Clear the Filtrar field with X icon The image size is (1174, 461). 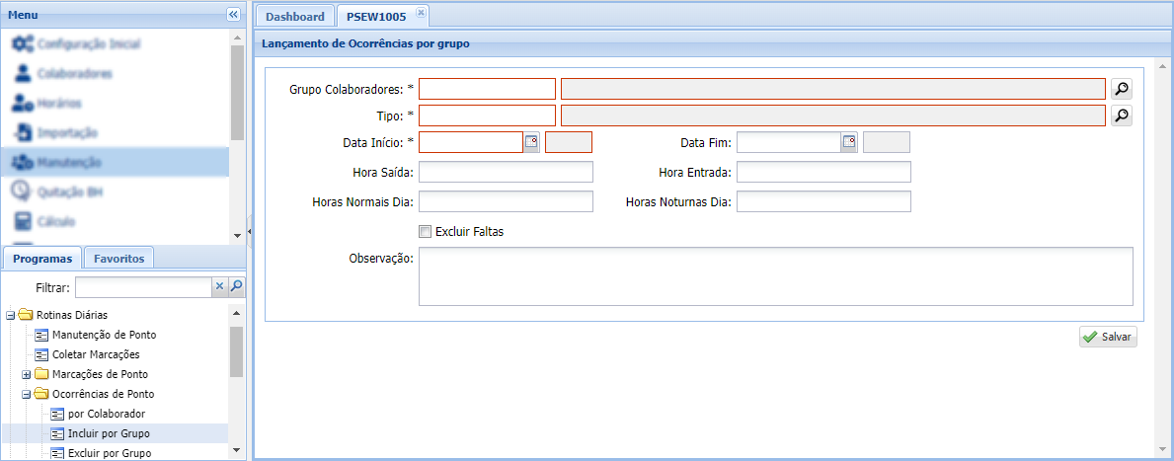tap(220, 287)
